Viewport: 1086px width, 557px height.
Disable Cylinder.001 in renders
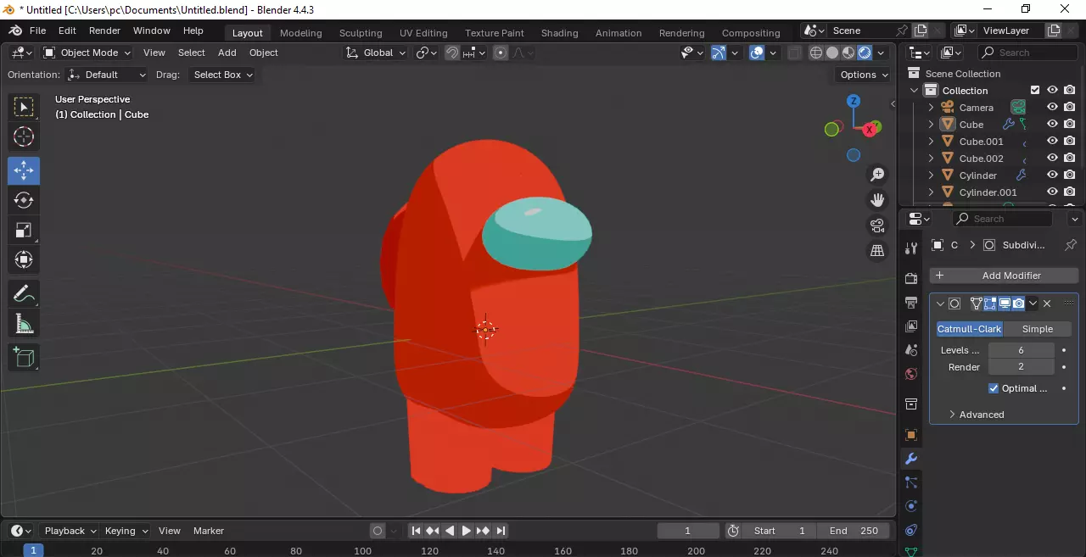pos(1069,192)
